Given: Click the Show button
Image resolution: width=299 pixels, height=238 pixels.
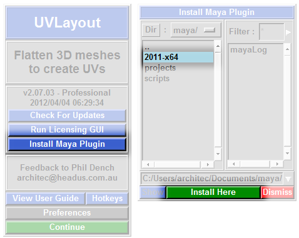Looking at the screenshot, I should tap(153, 192).
